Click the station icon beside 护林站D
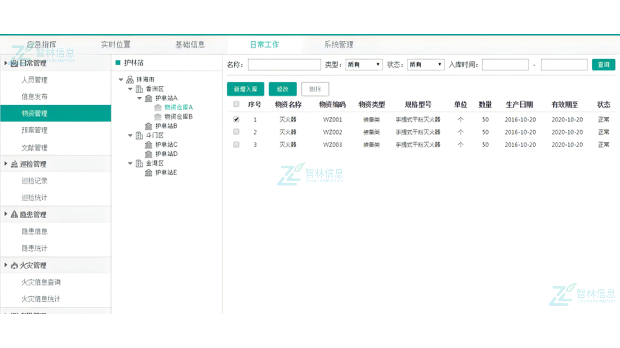The width and height of the screenshot is (620, 348). [x=149, y=154]
